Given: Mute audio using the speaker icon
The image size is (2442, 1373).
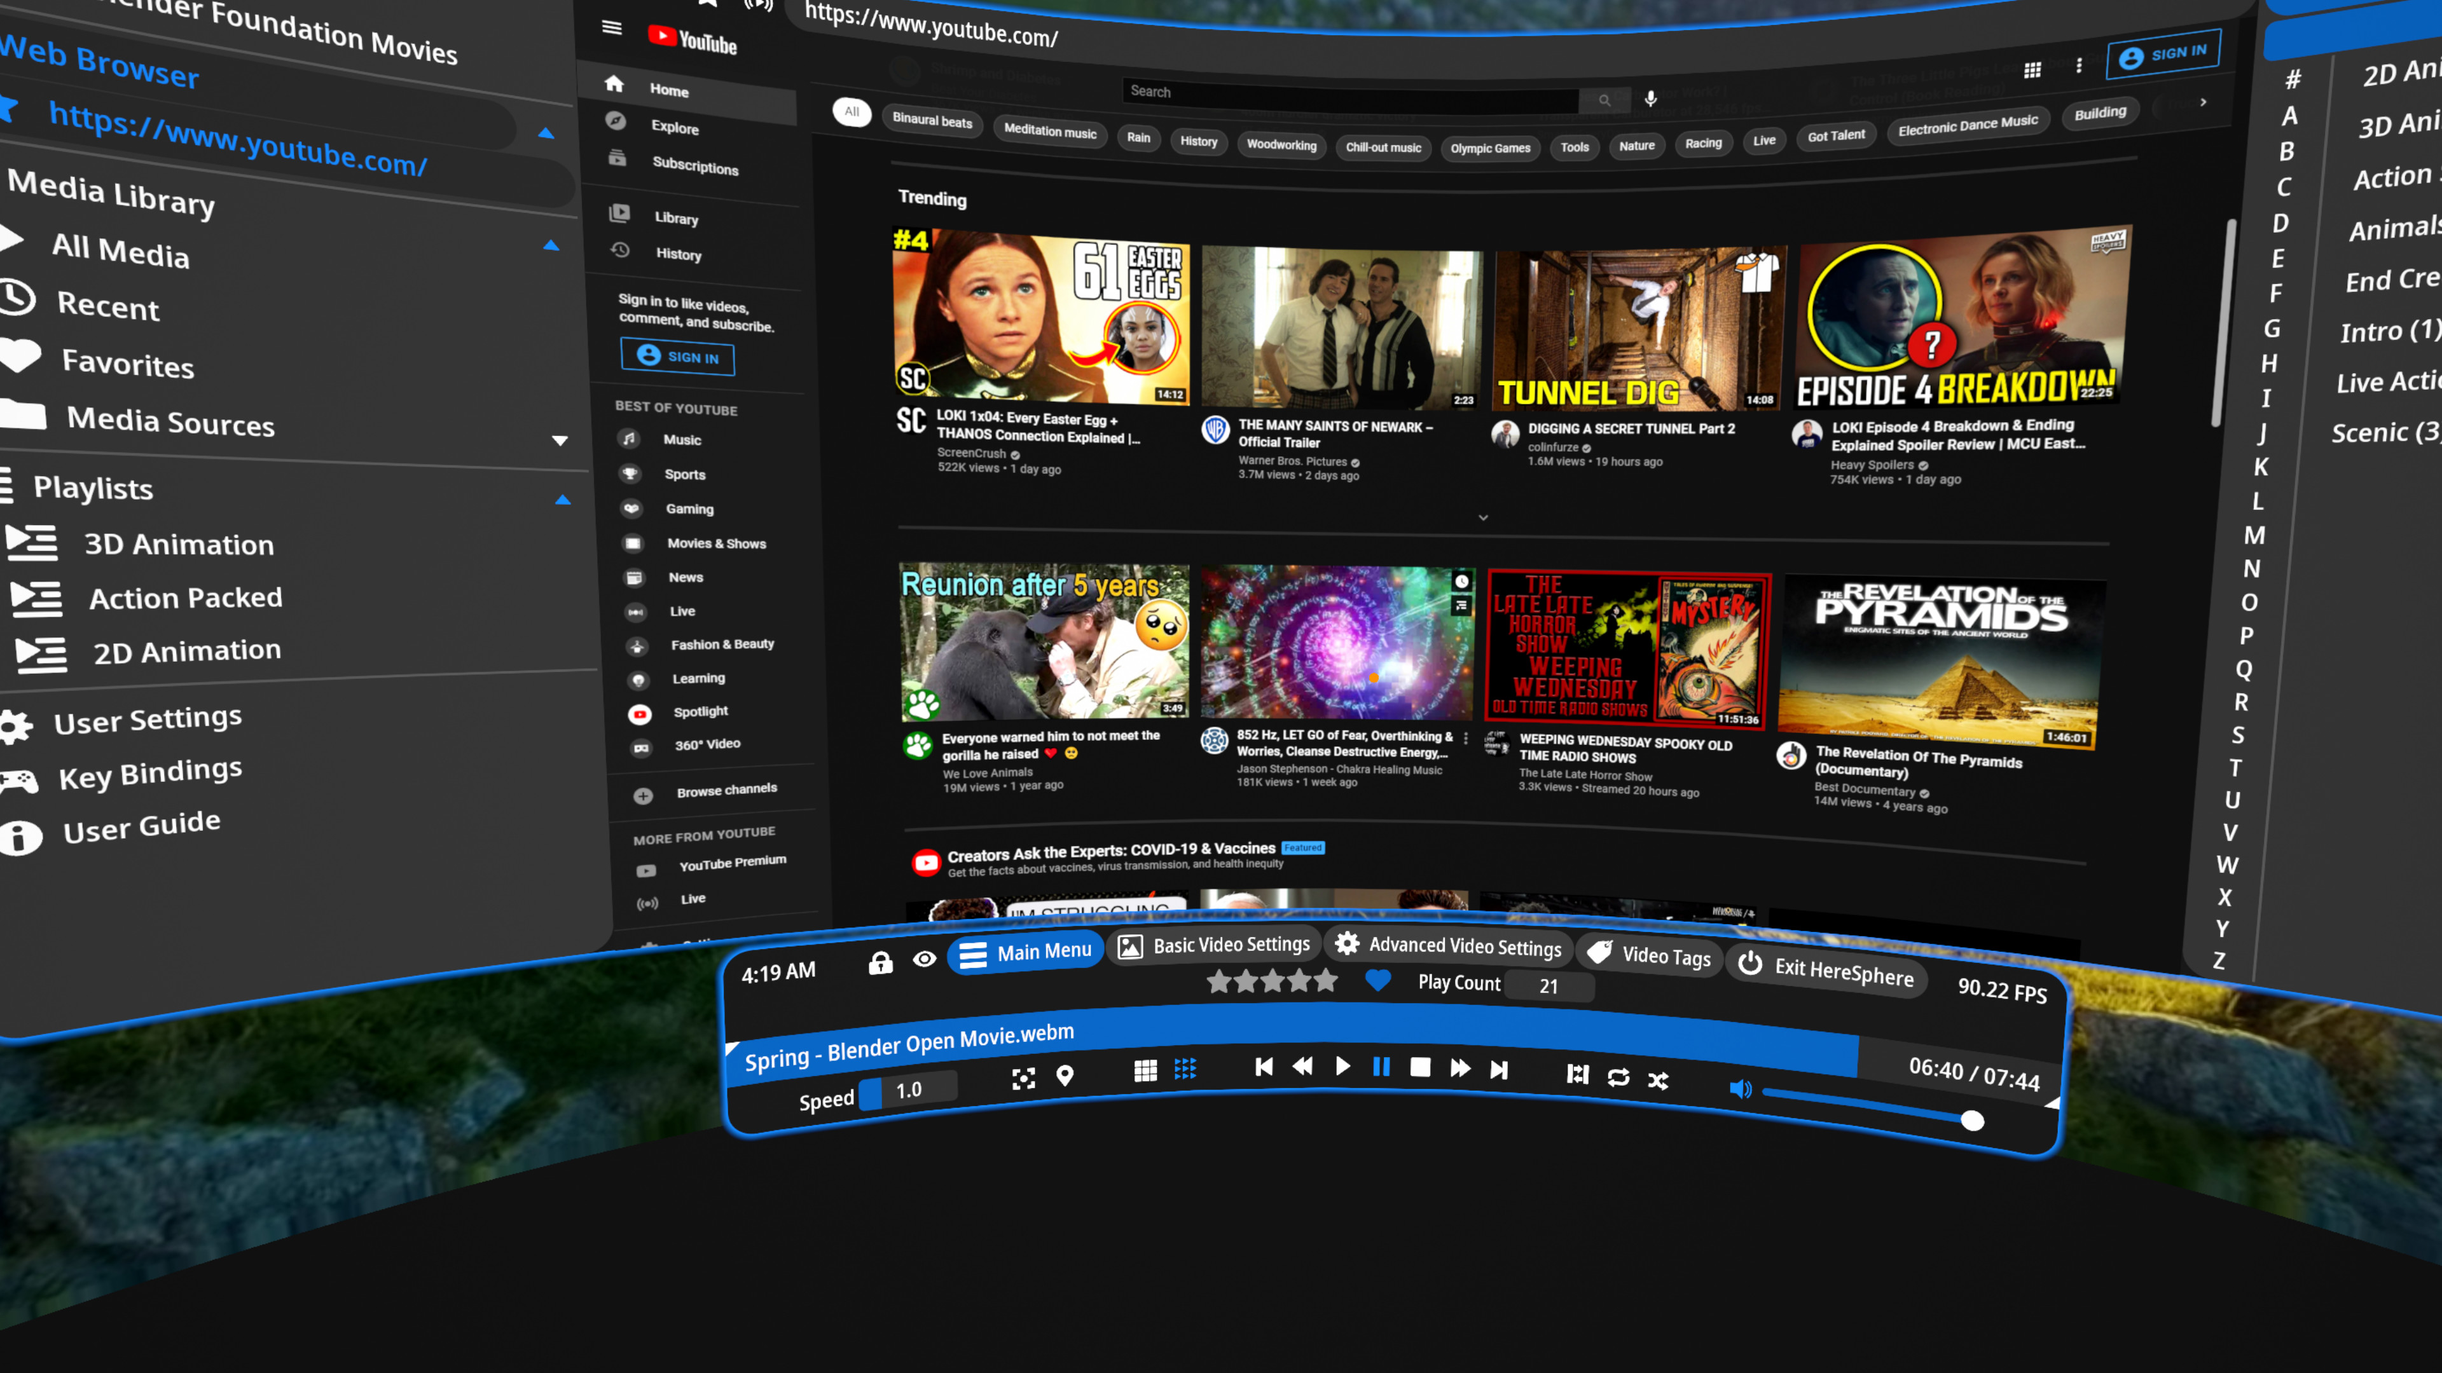Looking at the screenshot, I should tap(1742, 1089).
